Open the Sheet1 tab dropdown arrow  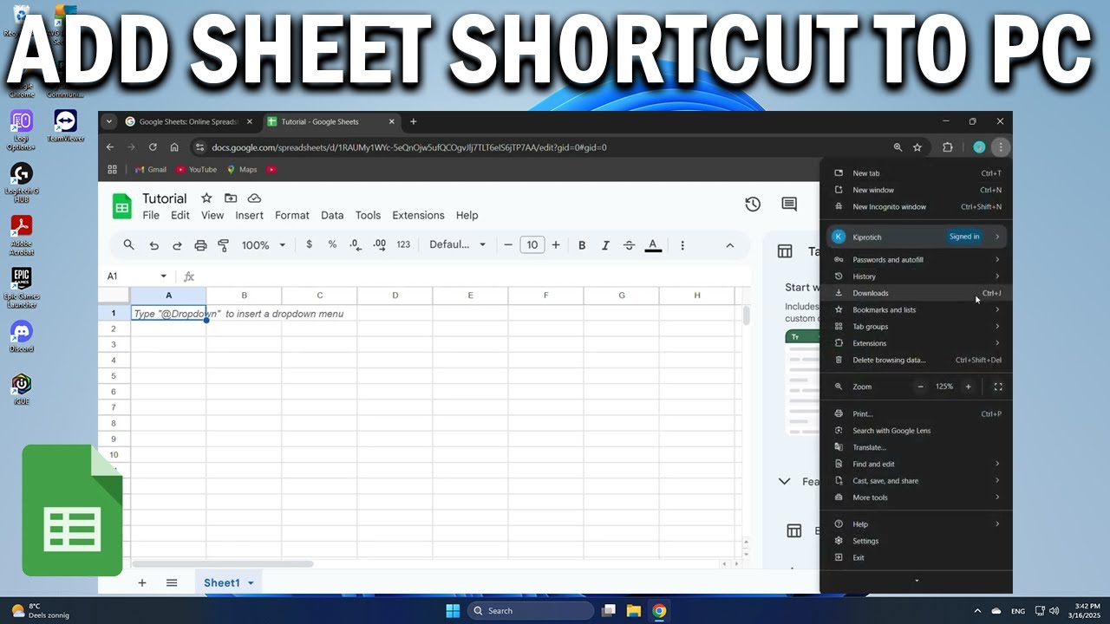251,583
